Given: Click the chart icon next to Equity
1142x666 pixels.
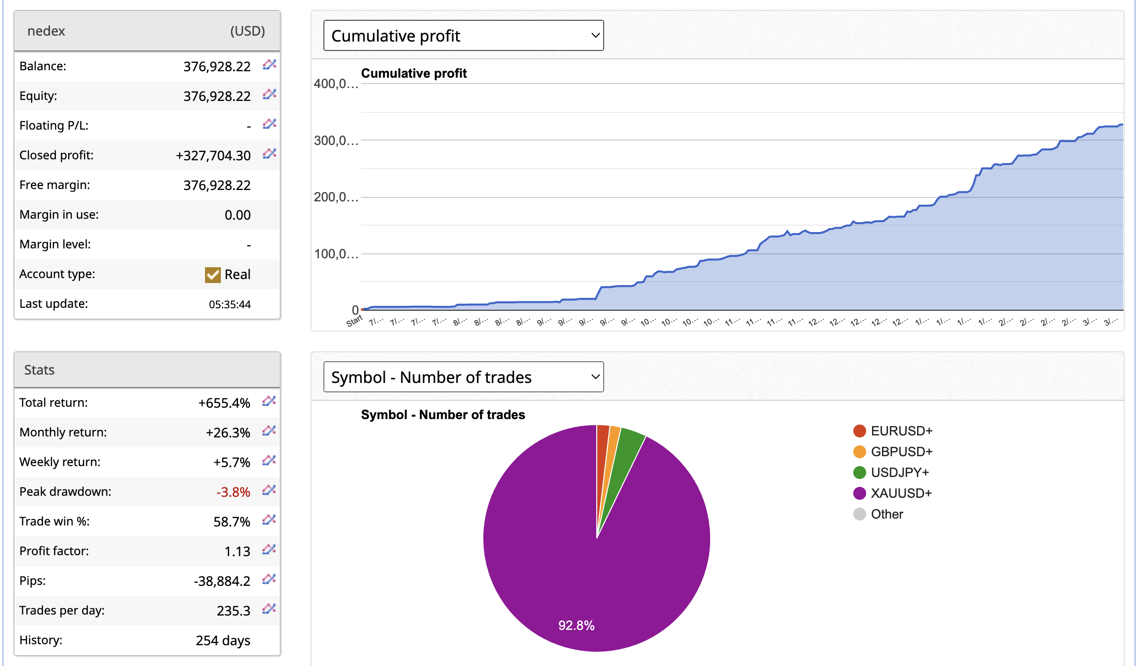Looking at the screenshot, I should [269, 95].
